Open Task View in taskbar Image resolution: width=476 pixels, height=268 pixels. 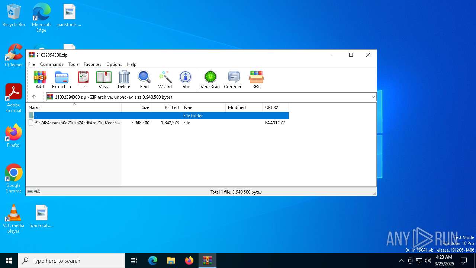point(134,261)
